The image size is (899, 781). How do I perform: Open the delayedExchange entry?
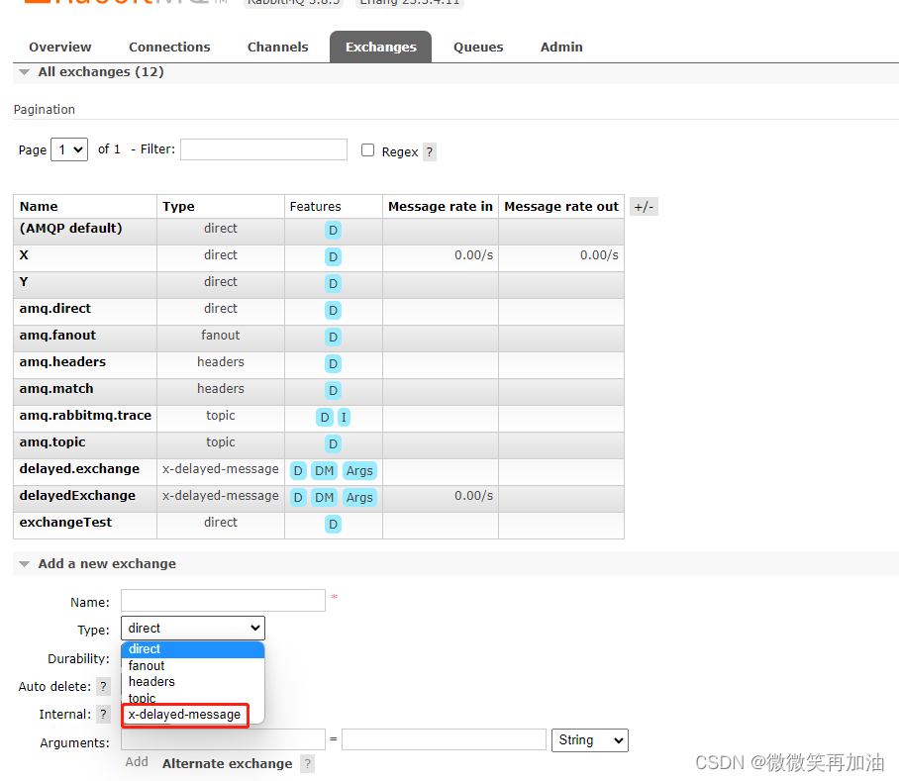77,496
